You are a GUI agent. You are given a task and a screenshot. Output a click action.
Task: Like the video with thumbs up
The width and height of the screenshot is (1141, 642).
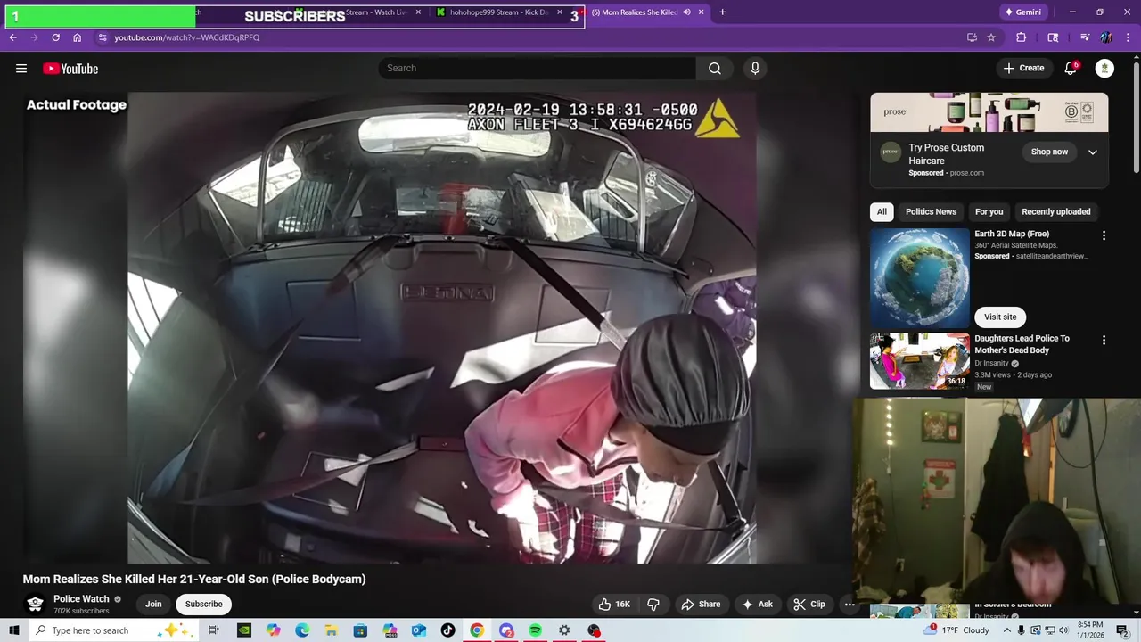pyautogui.click(x=614, y=605)
